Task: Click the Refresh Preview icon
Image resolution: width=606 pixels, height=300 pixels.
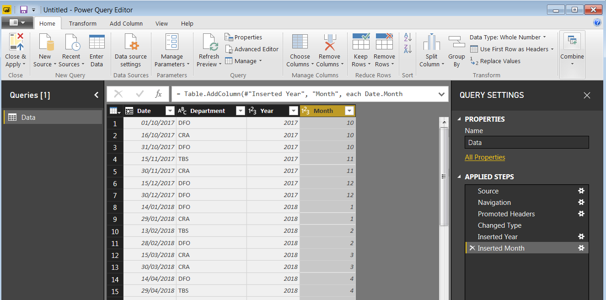Action: pos(210,42)
